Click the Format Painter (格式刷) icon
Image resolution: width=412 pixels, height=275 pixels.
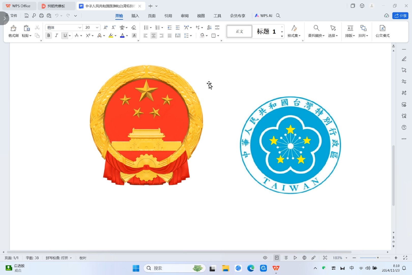13,28
